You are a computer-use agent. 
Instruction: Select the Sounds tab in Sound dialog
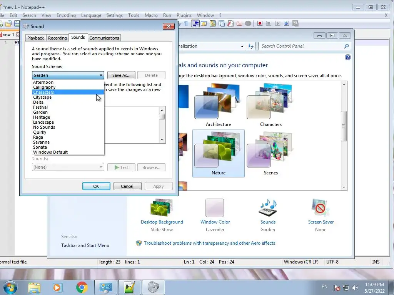tap(78, 37)
